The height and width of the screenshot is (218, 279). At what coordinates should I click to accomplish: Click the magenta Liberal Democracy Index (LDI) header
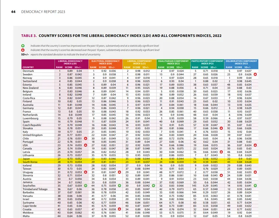pos(70,62)
